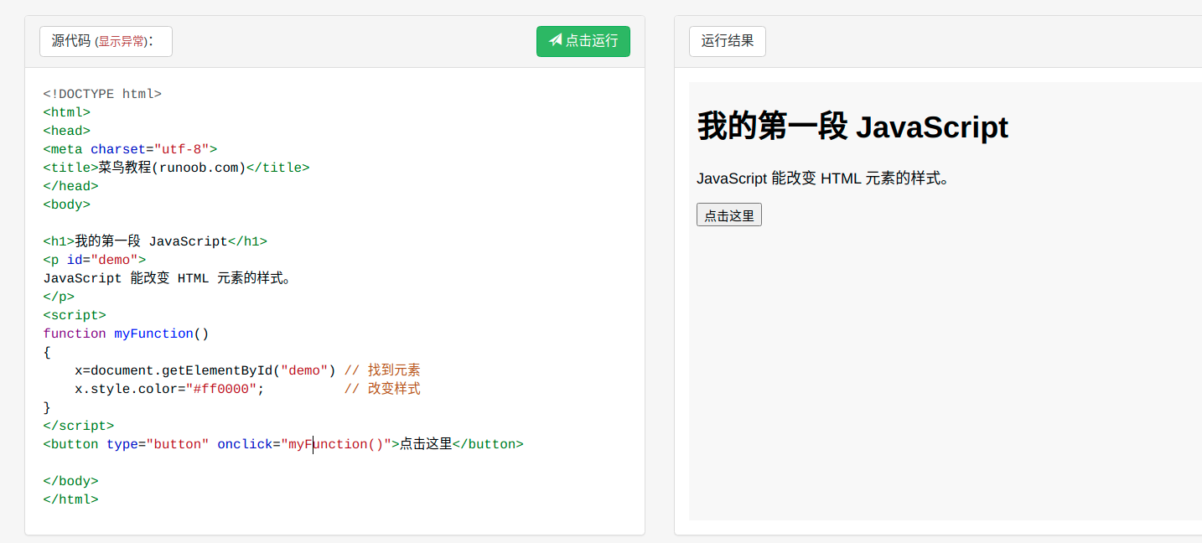
Task: Click the opening <body> tag line
Action: tap(67, 204)
